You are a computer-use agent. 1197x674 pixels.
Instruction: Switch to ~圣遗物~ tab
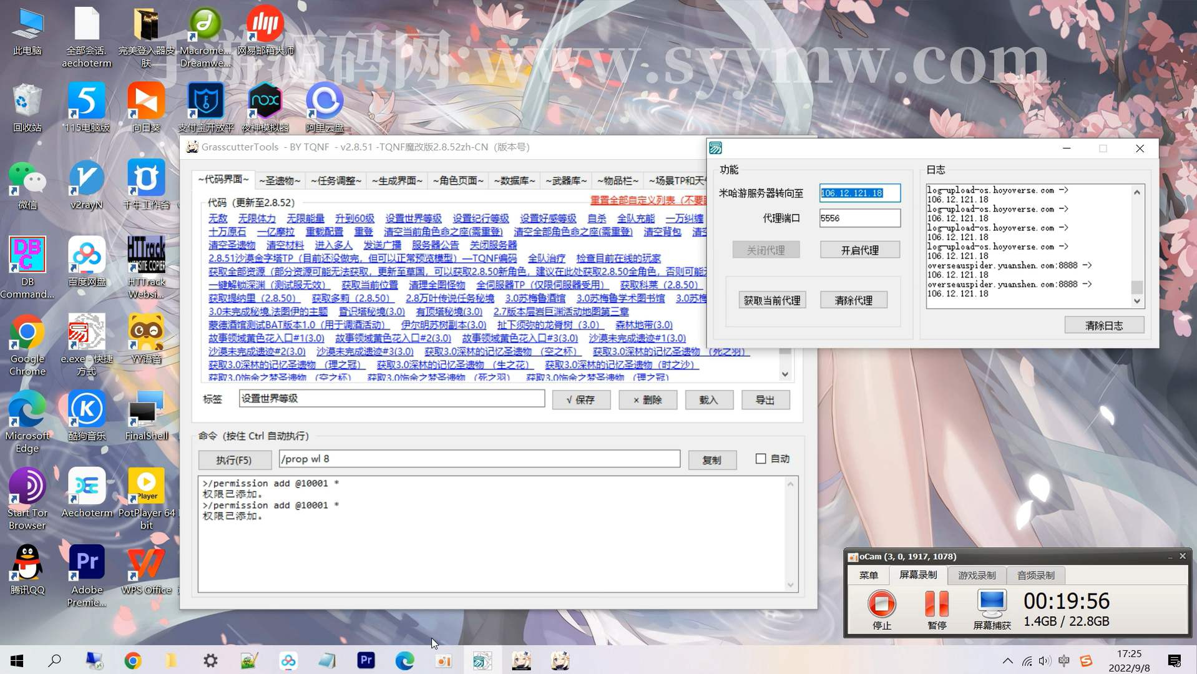pos(280,180)
